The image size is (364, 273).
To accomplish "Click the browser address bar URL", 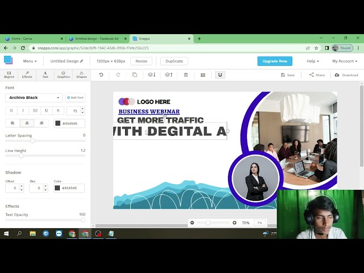I will point(93,48).
